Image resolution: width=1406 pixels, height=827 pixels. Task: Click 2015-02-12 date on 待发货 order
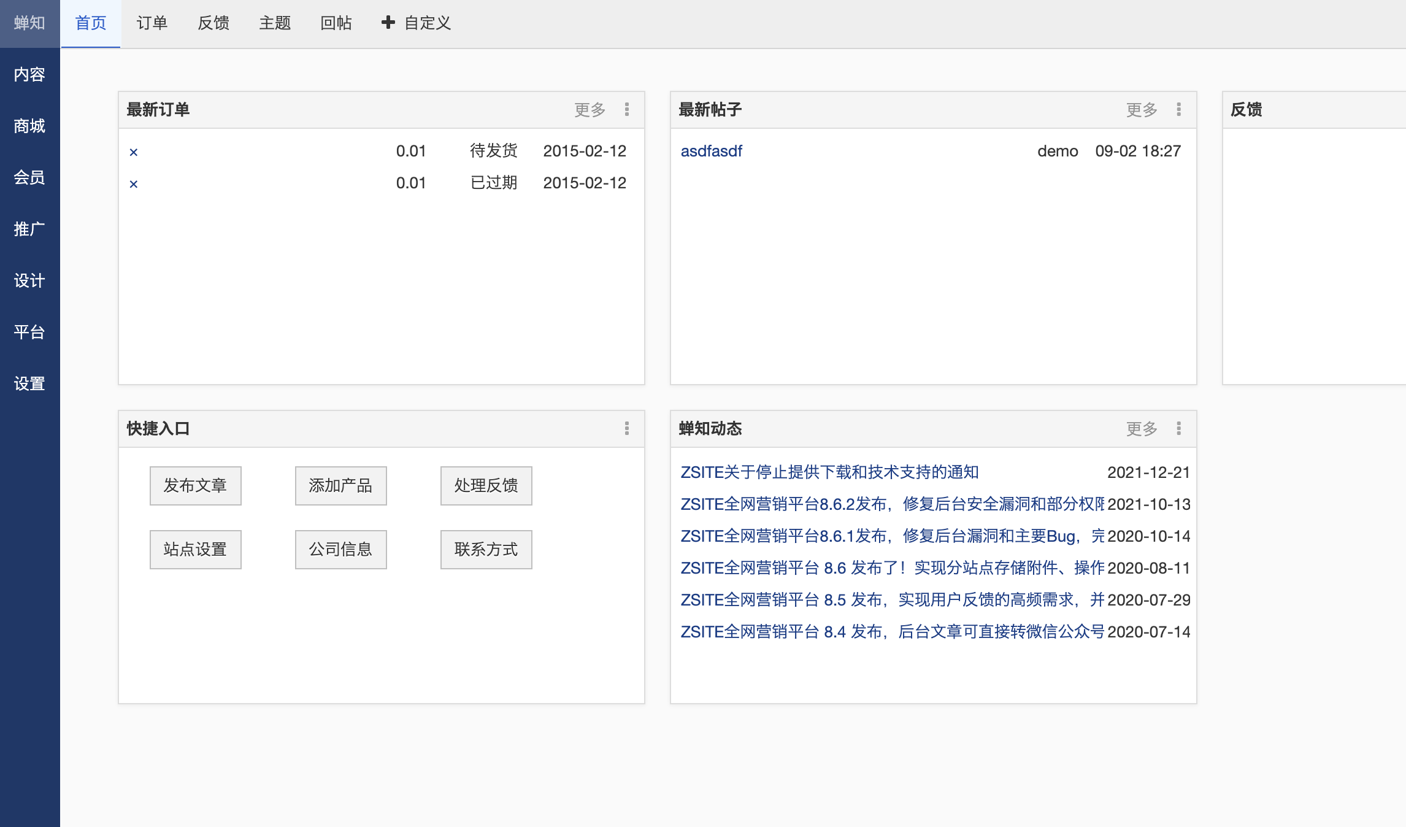[585, 151]
